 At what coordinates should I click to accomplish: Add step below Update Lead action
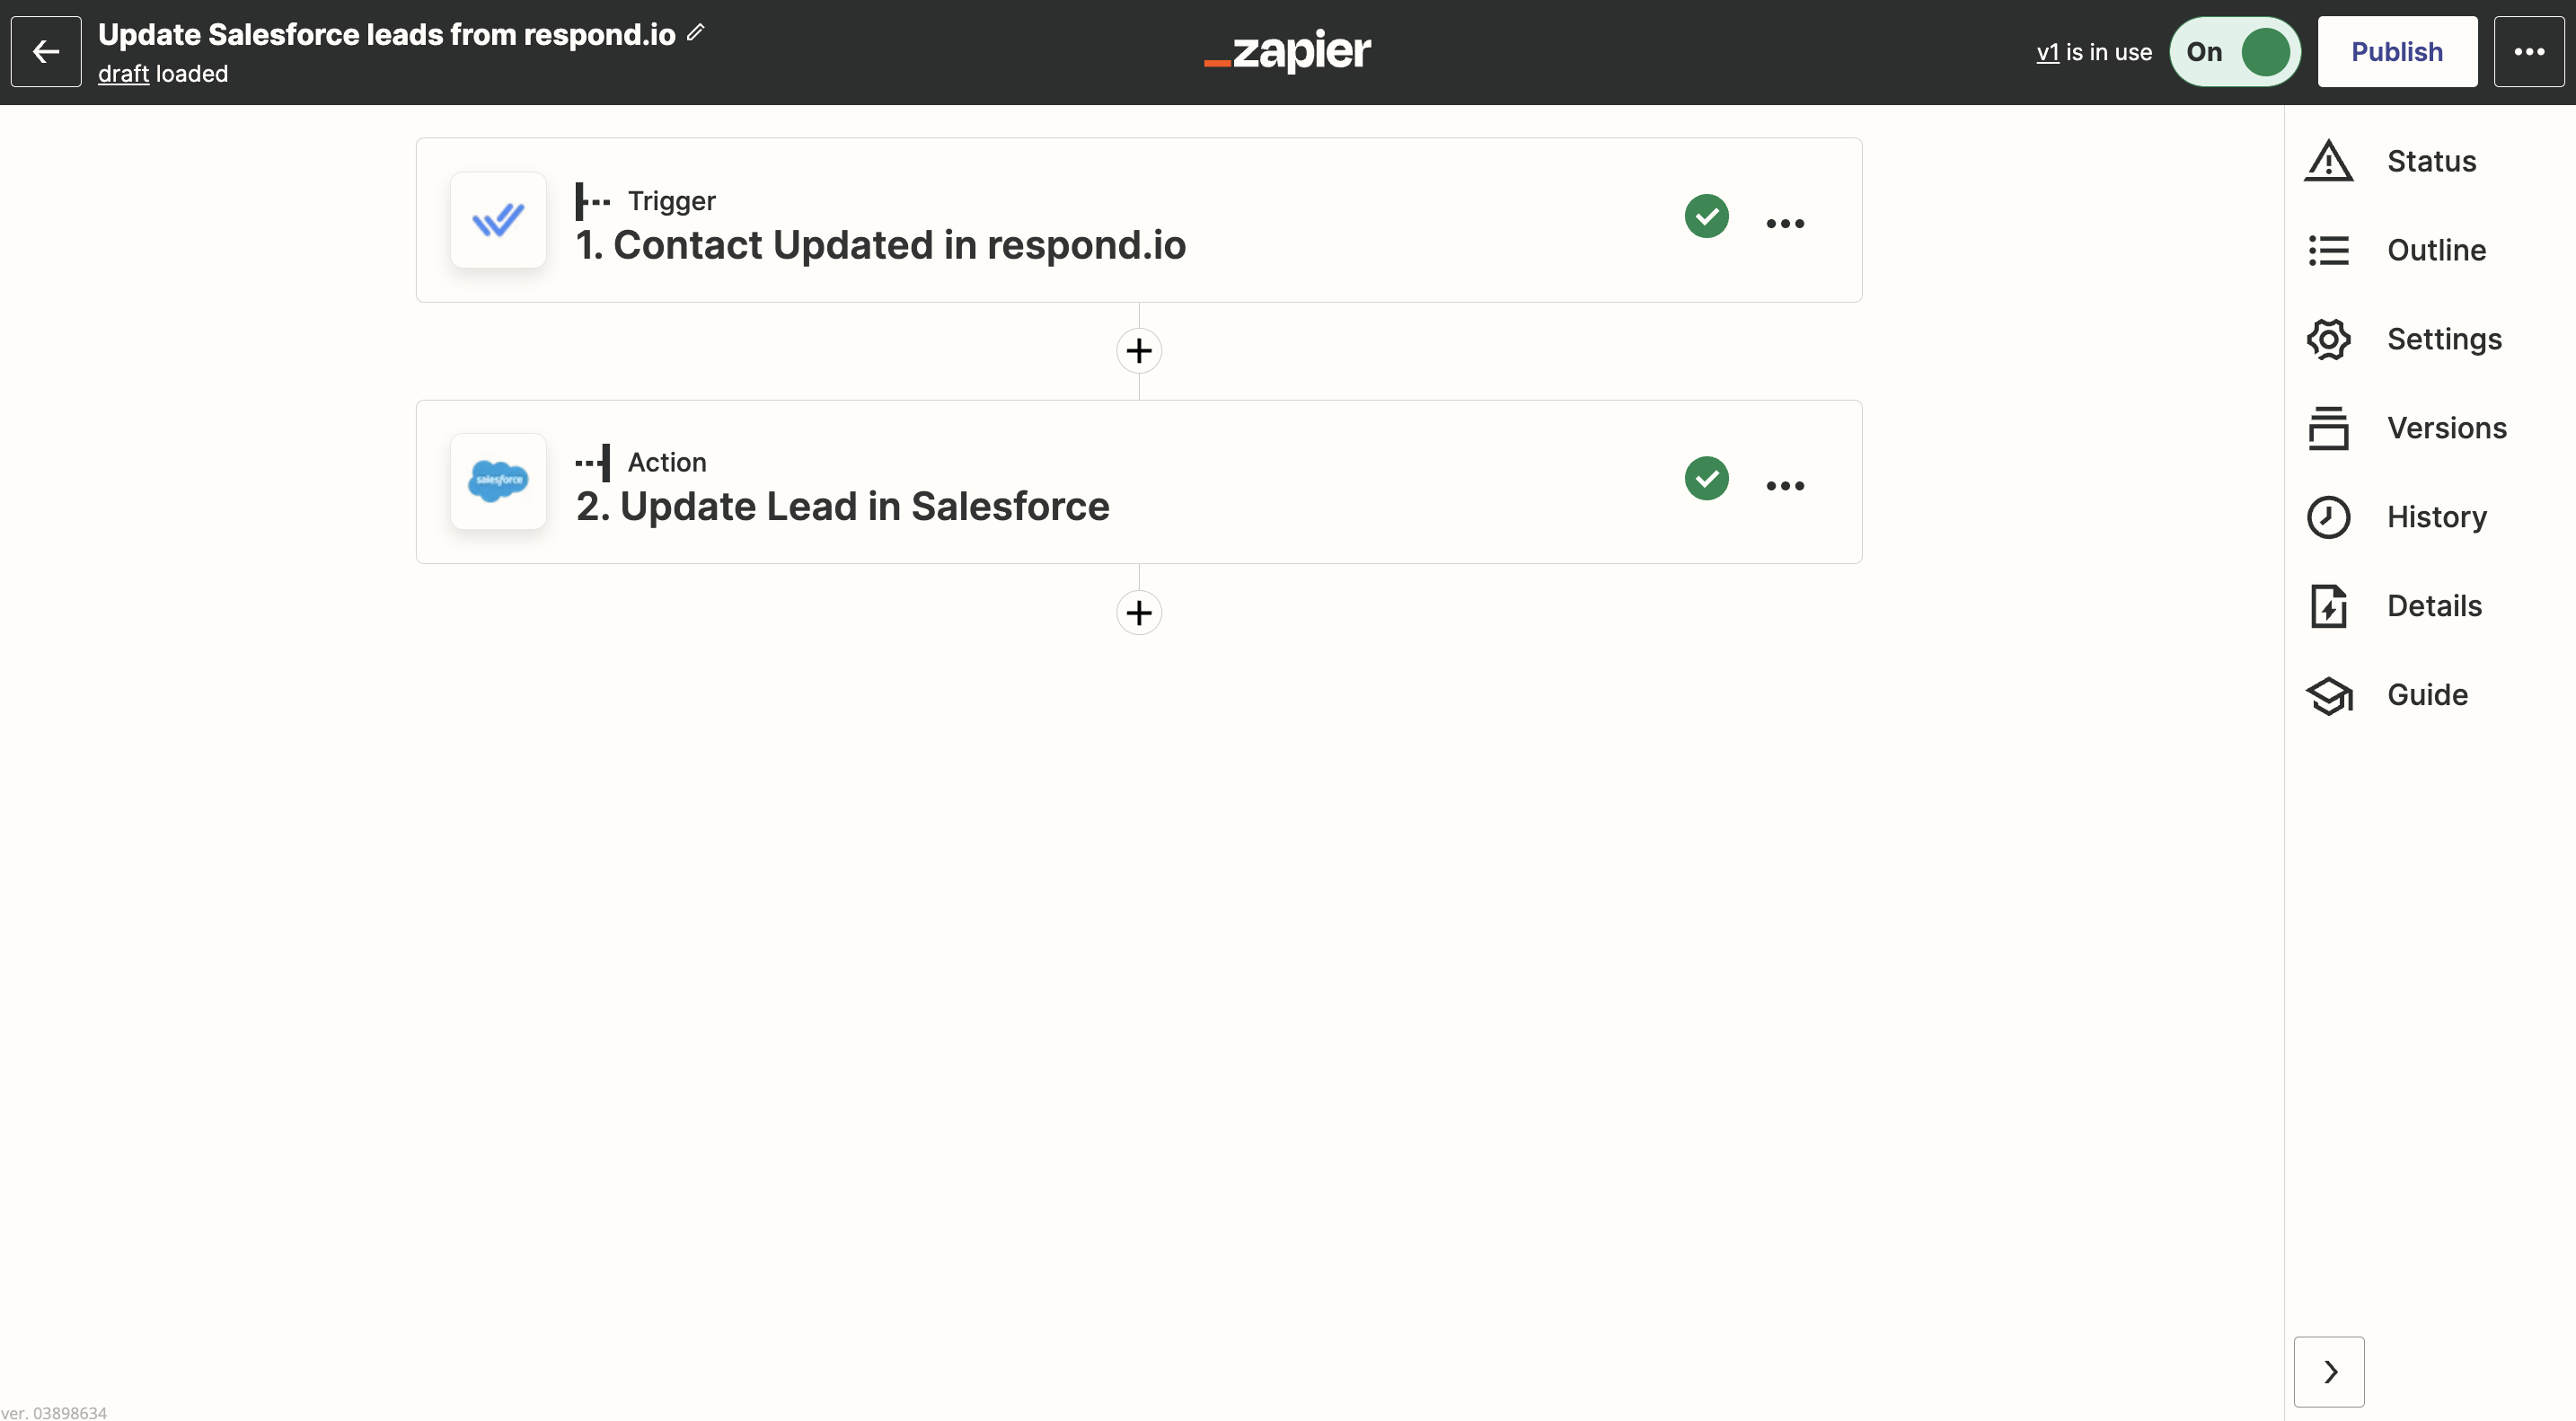[x=1139, y=613]
